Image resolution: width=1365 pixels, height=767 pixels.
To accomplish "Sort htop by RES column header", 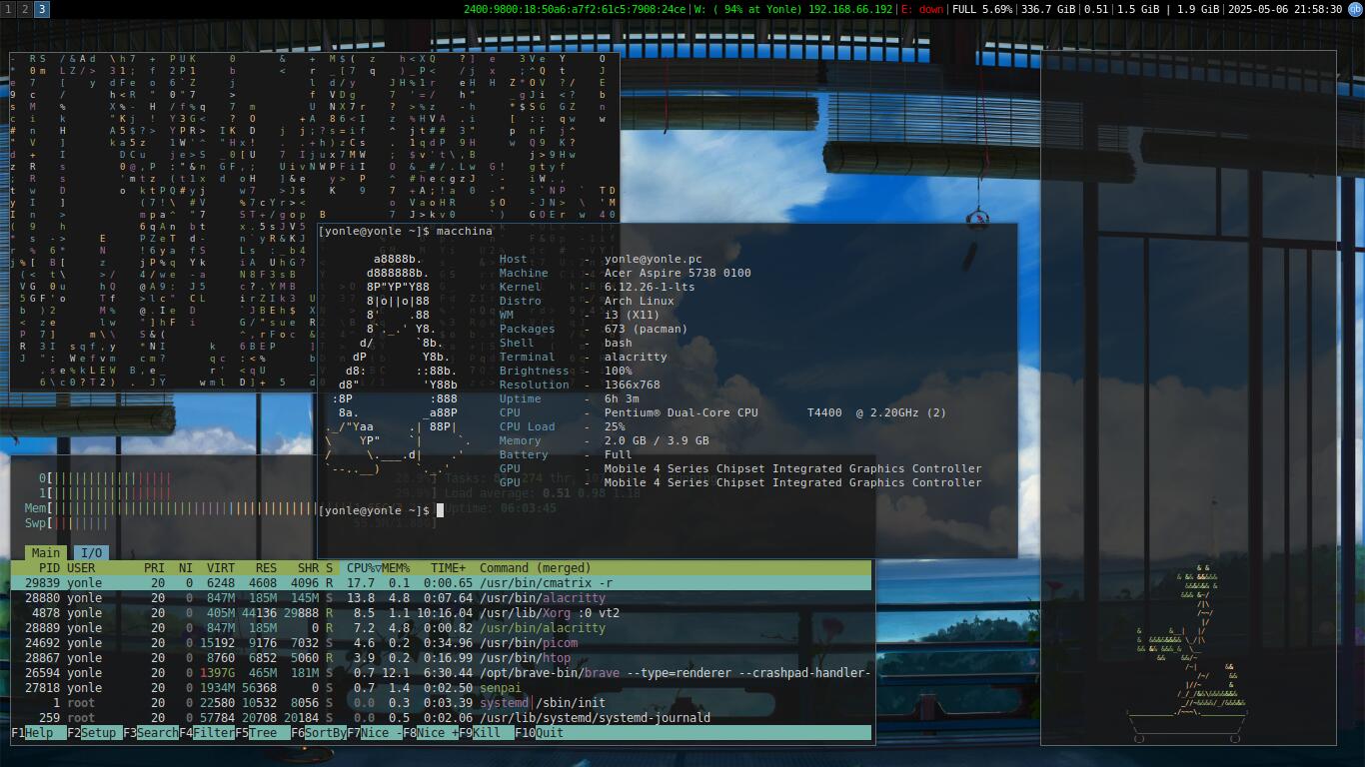I will point(266,568).
